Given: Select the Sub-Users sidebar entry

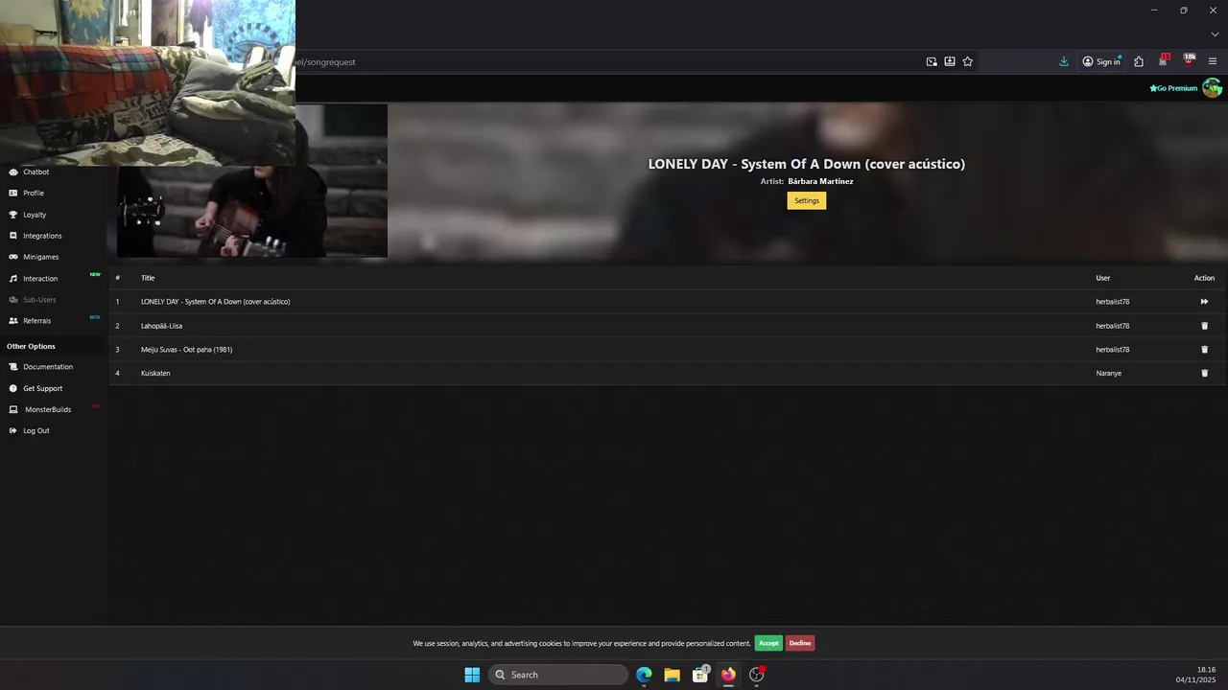Looking at the screenshot, I should [39, 300].
